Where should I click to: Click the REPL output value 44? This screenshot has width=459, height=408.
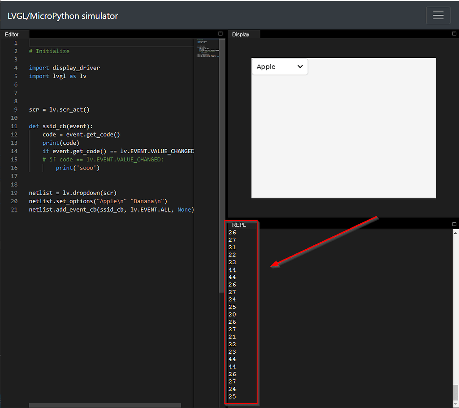[232, 269]
